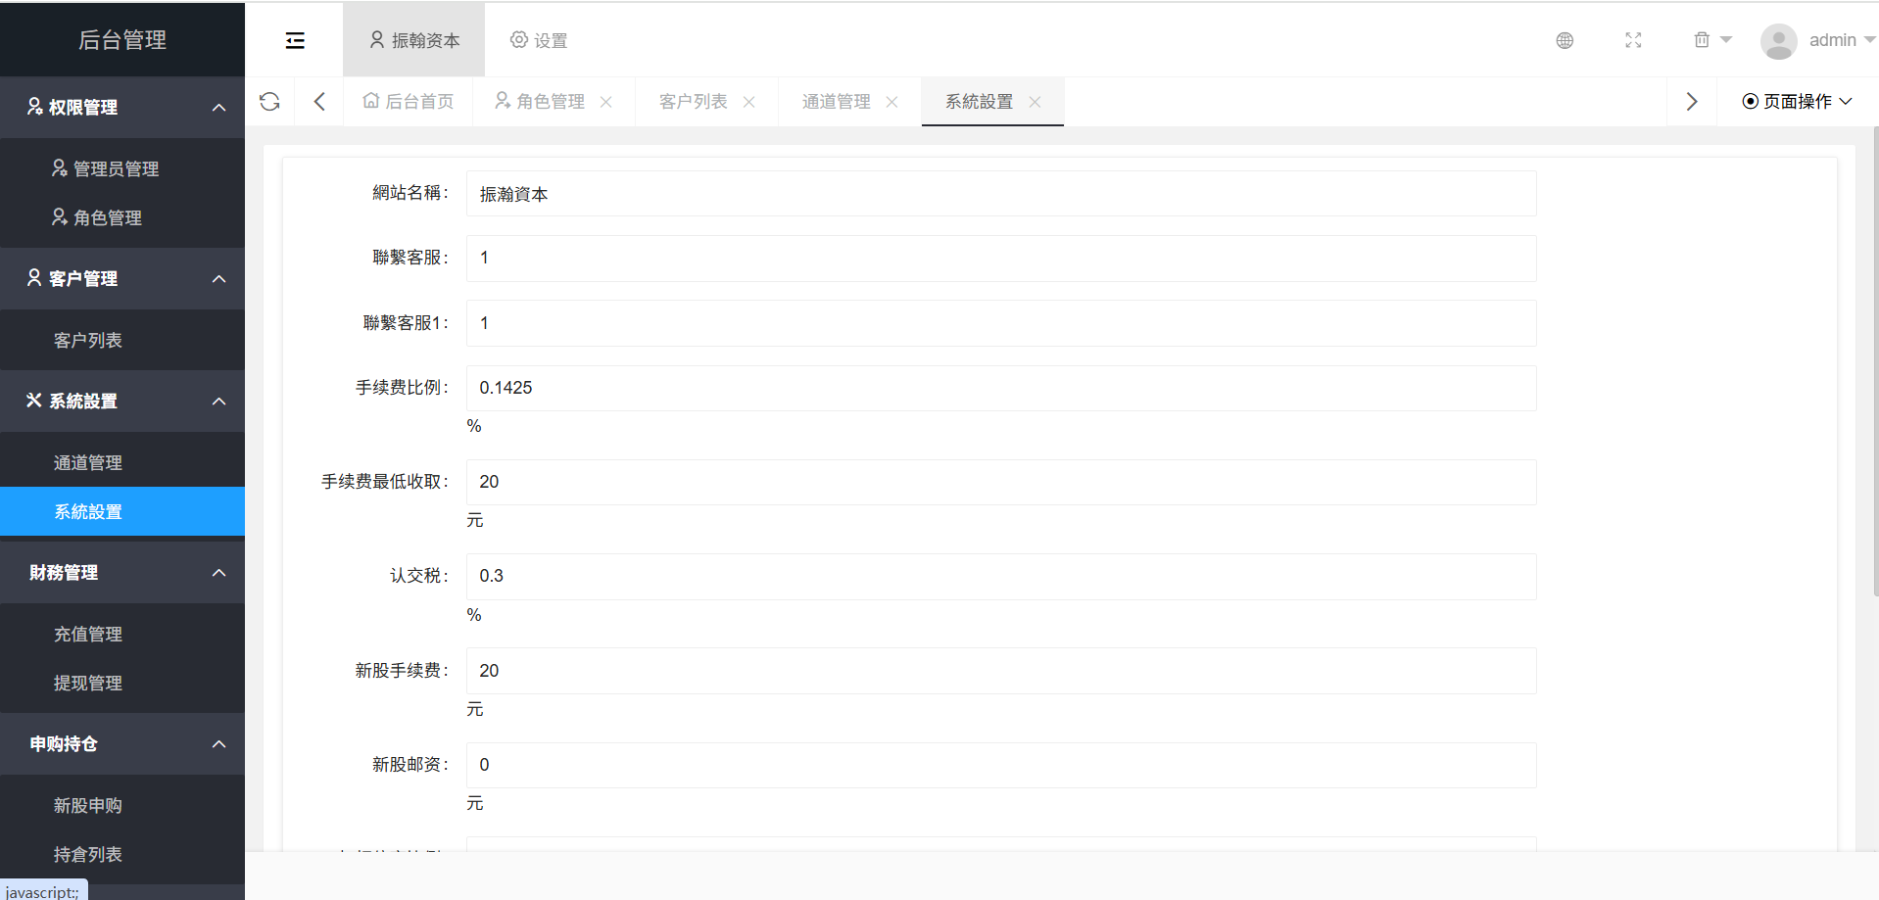Collapse the 财務管理 sidebar group
Image resolution: width=1879 pixels, height=900 pixels.
(122, 573)
